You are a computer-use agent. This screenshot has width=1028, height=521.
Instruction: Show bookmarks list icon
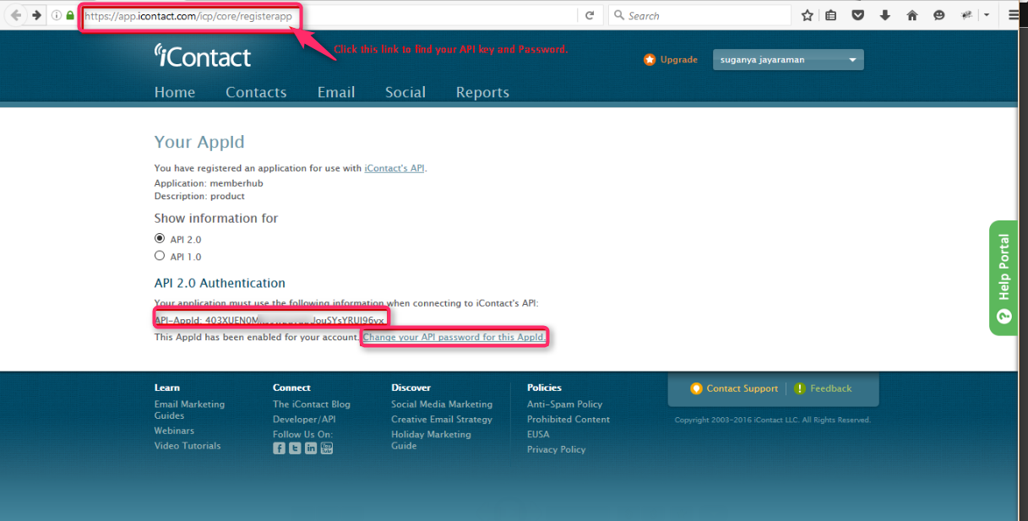click(831, 15)
